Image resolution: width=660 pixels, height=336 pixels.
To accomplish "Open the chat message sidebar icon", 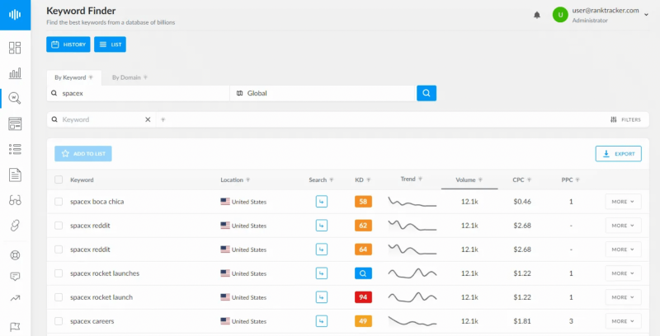I will click(15, 277).
